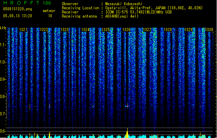Click the 1330 time marker
This screenshot has height=138, width=217.
tap(209, 30)
